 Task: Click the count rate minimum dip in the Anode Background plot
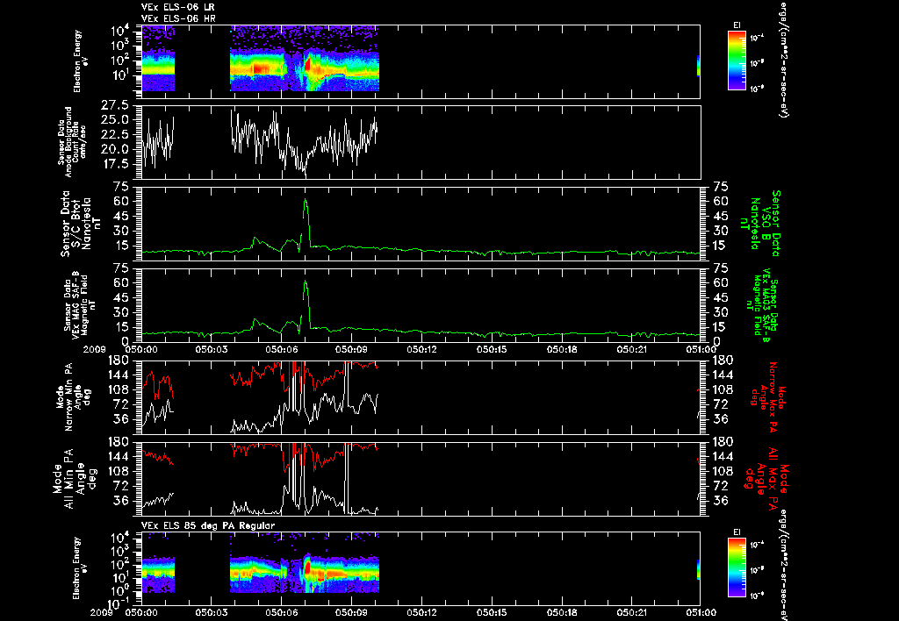pyautogui.click(x=305, y=174)
